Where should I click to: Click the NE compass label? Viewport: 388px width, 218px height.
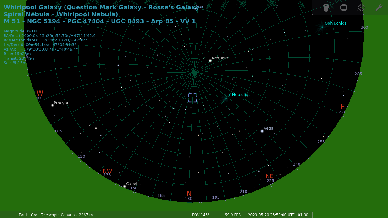[x=269, y=176]
